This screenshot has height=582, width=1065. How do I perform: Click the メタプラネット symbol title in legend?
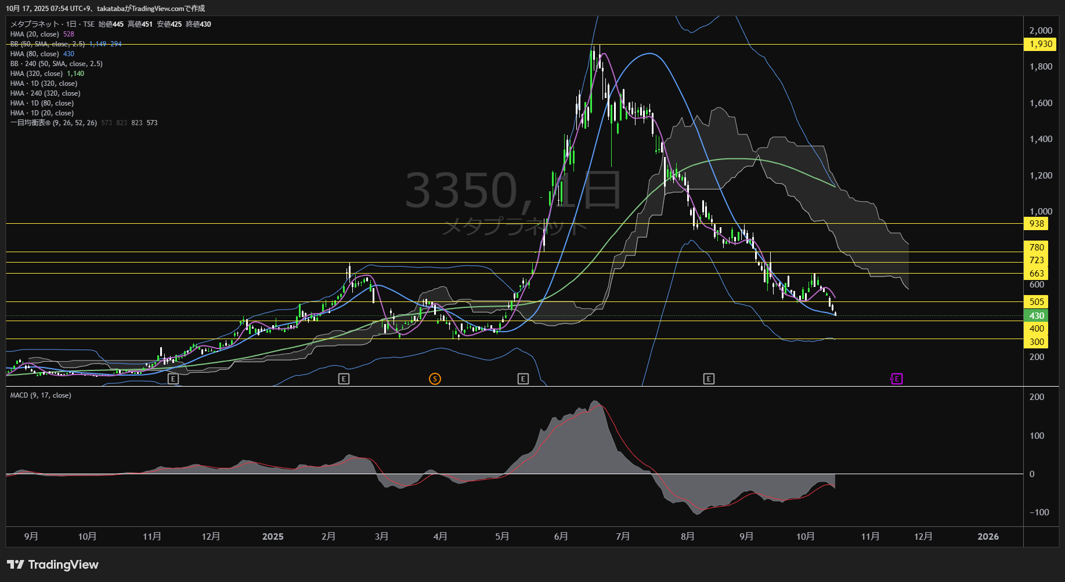pos(35,24)
